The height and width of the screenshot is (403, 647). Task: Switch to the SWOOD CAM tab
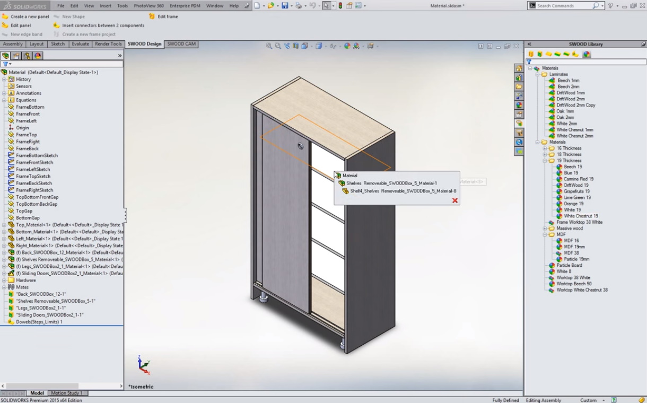pos(181,44)
